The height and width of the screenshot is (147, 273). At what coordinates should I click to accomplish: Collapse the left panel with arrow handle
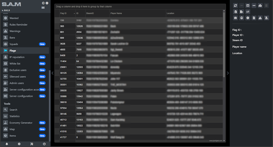[52, 73]
